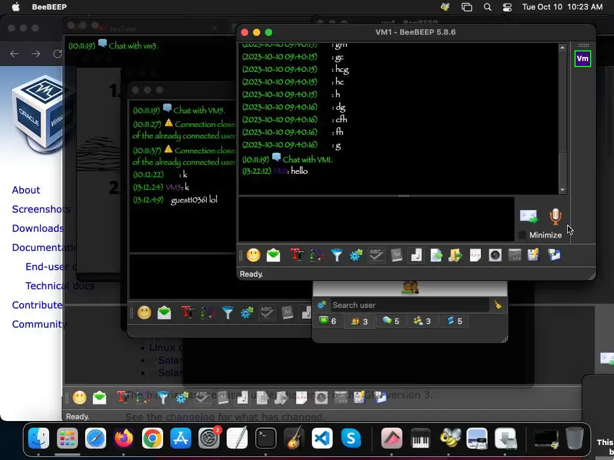Open chat settings gears icon in VM1
Screen dimensions: 614x460
tap(356, 255)
